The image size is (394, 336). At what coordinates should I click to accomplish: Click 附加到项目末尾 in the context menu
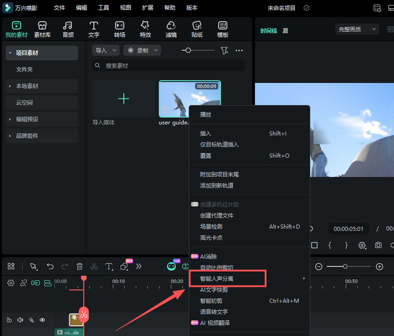pos(219,174)
